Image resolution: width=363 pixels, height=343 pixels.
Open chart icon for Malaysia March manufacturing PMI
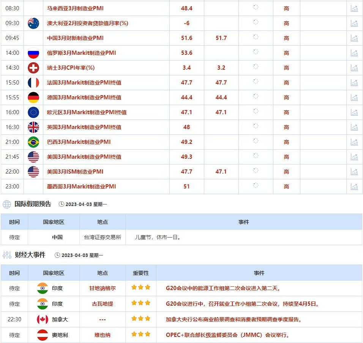354,8
